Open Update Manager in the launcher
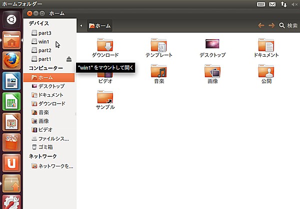 pos(11,184)
